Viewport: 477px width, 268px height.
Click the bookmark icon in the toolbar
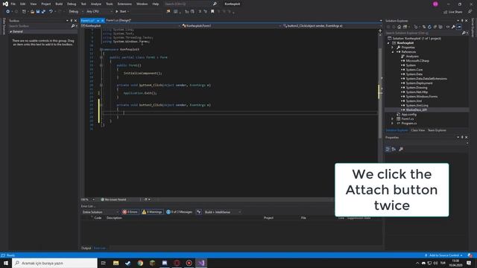[212, 12]
